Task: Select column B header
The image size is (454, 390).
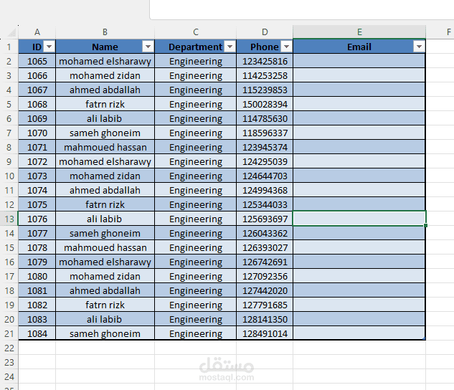Action: tap(105, 32)
